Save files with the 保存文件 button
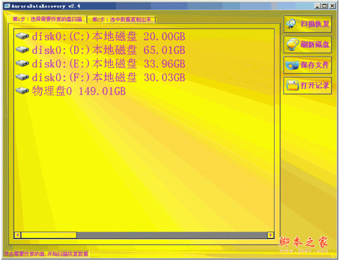Screen dimensions: 340x260 point(308,65)
